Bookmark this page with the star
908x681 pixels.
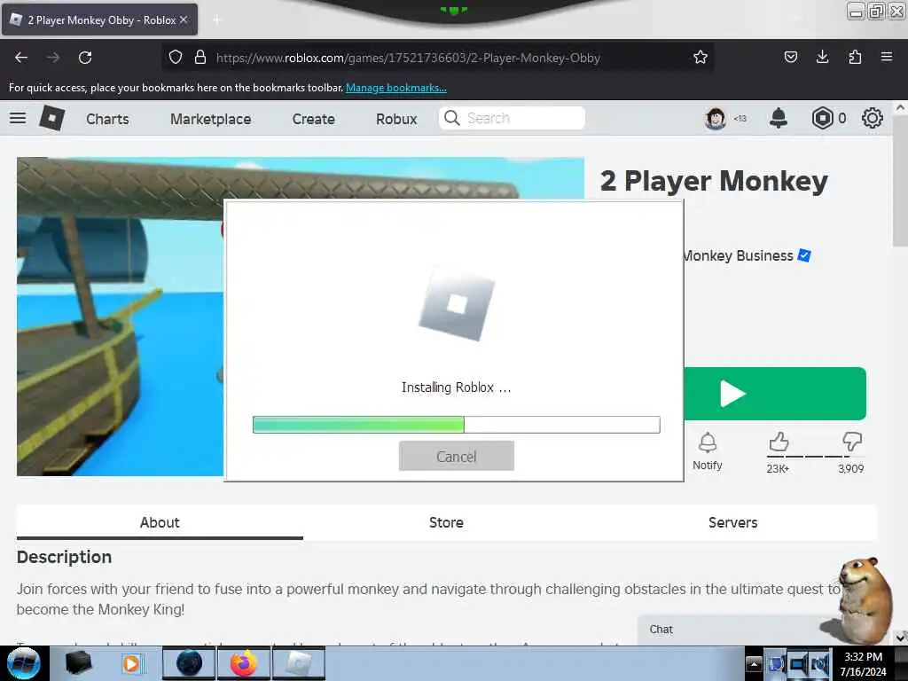point(701,57)
